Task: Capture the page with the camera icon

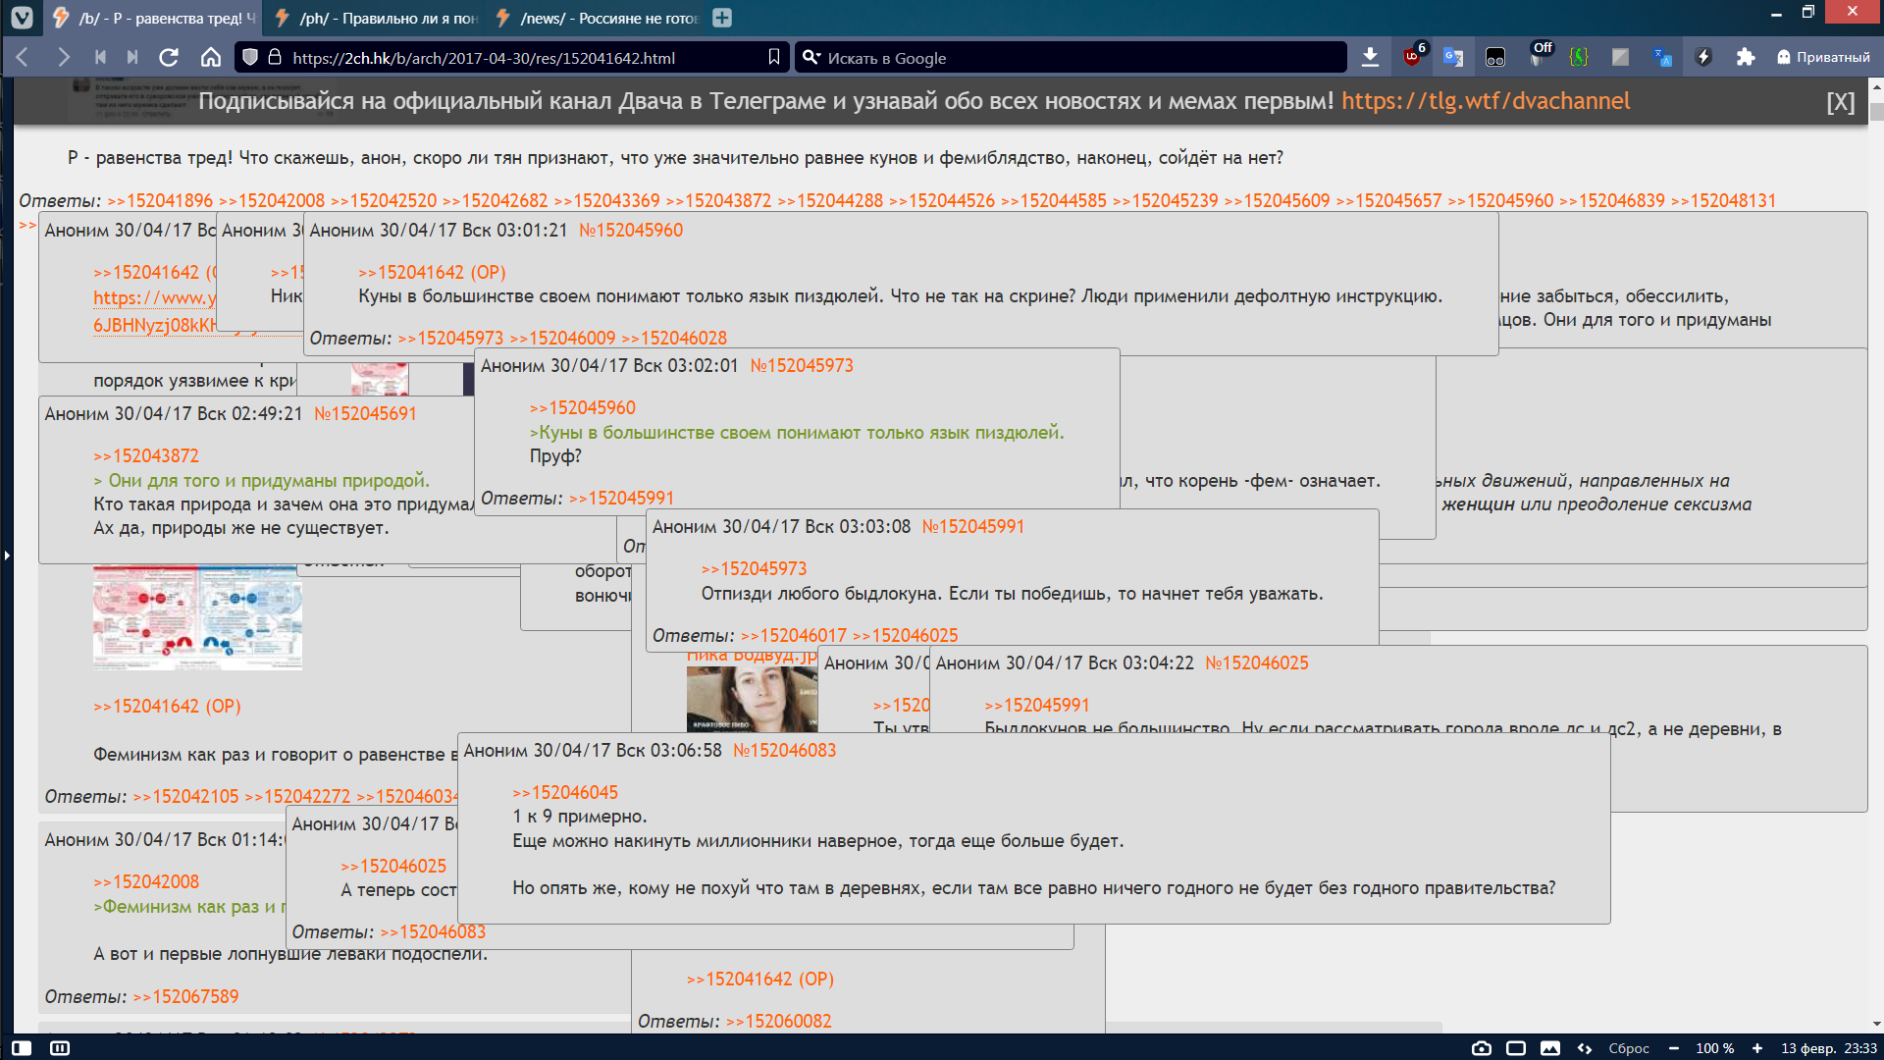Action: (x=1482, y=1048)
